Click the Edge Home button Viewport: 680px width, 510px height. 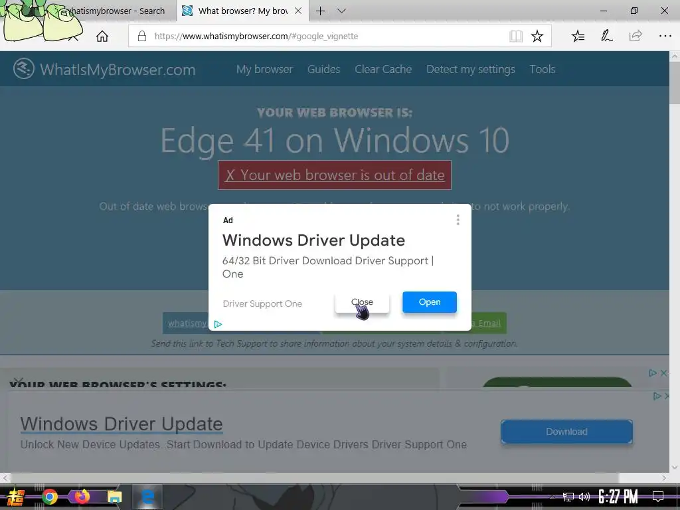point(102,36)
